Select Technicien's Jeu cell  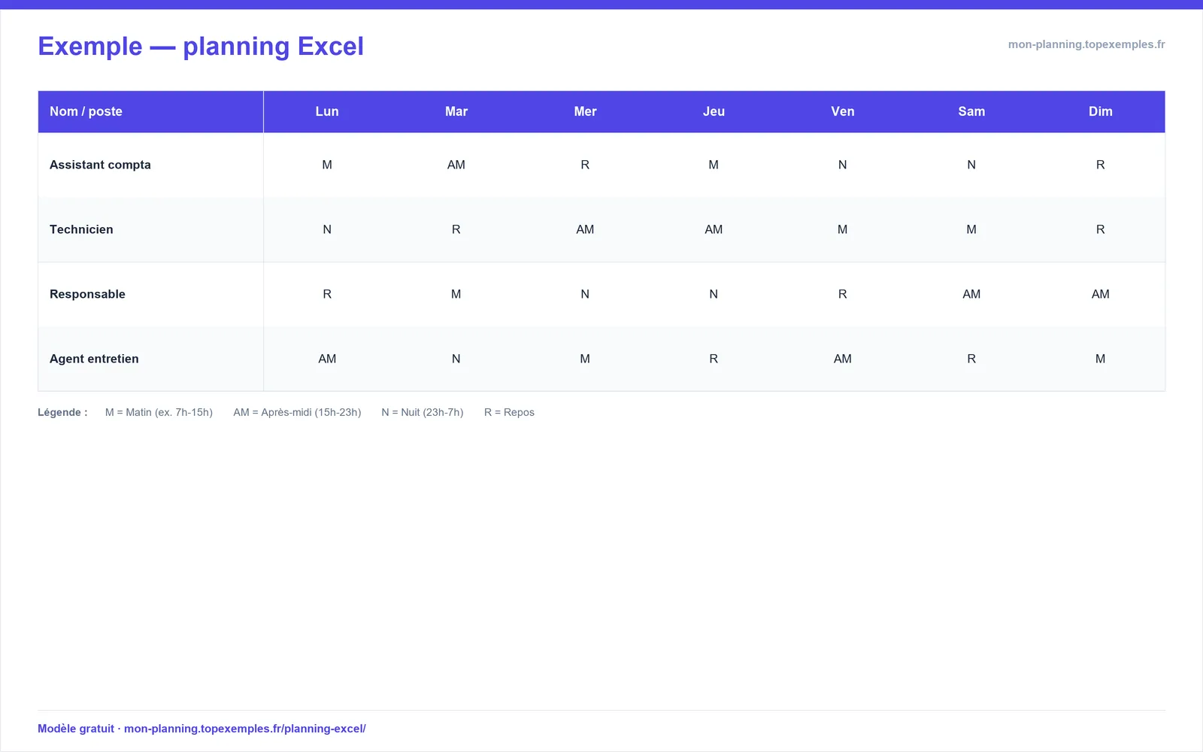click(714, 229)
